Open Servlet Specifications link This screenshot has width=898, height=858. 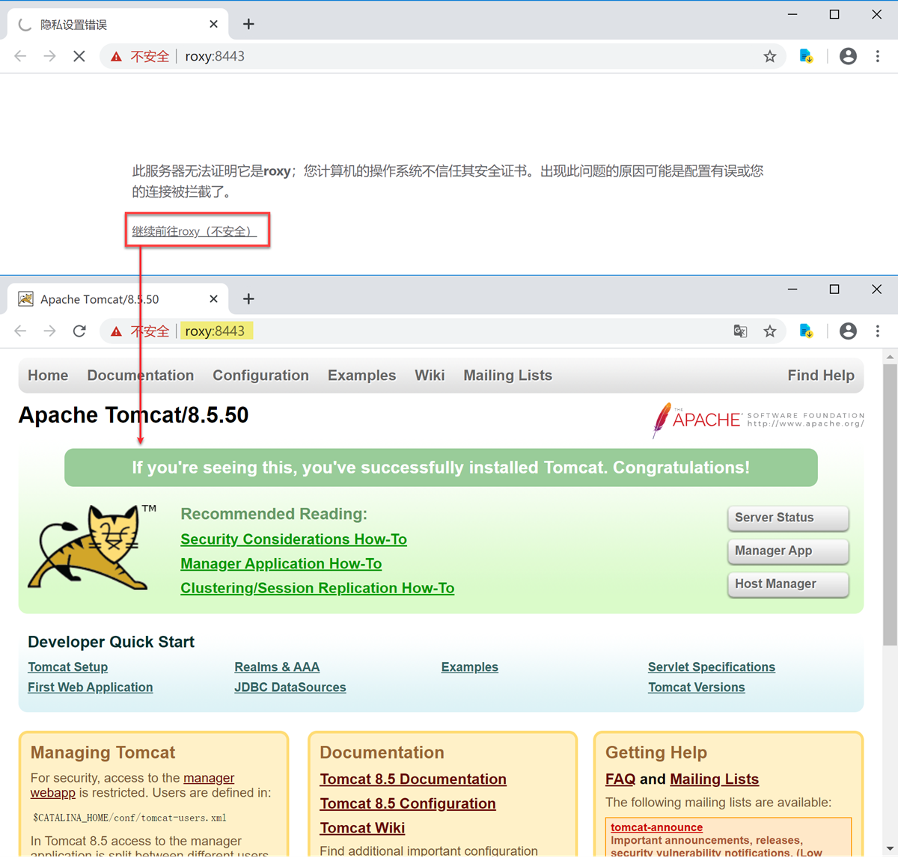pyautogui.click(x=711, y=667)
